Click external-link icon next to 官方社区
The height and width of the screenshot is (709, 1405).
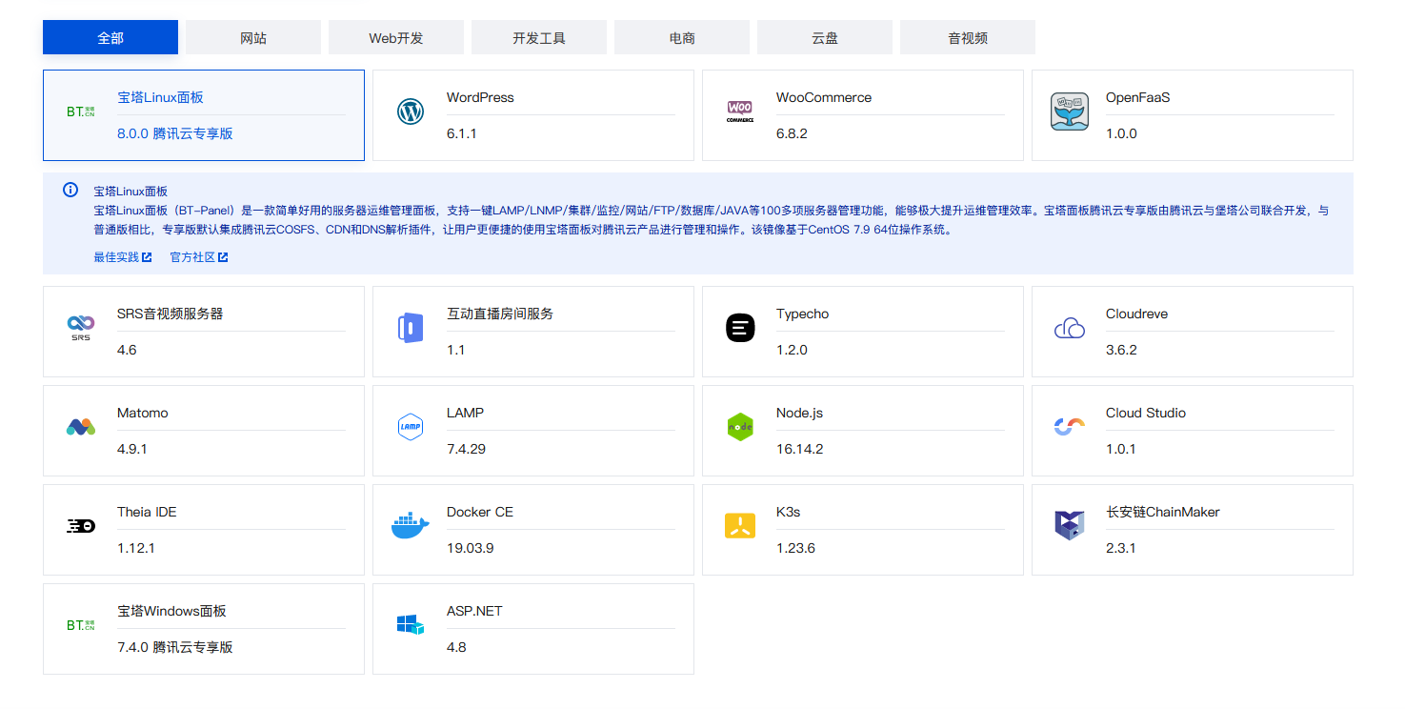pos(223,257)
